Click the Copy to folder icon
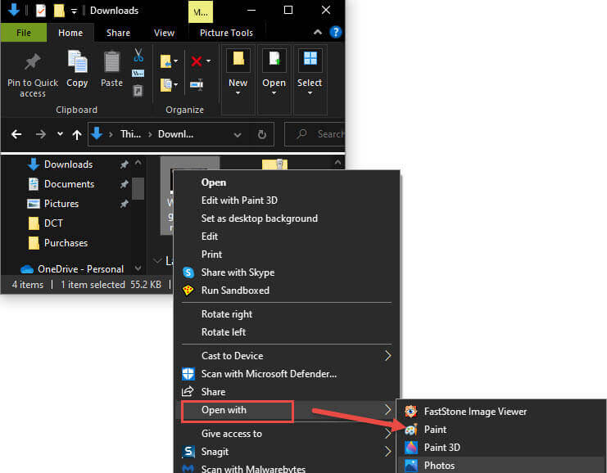The image size is (607, 473). (165, 85)
